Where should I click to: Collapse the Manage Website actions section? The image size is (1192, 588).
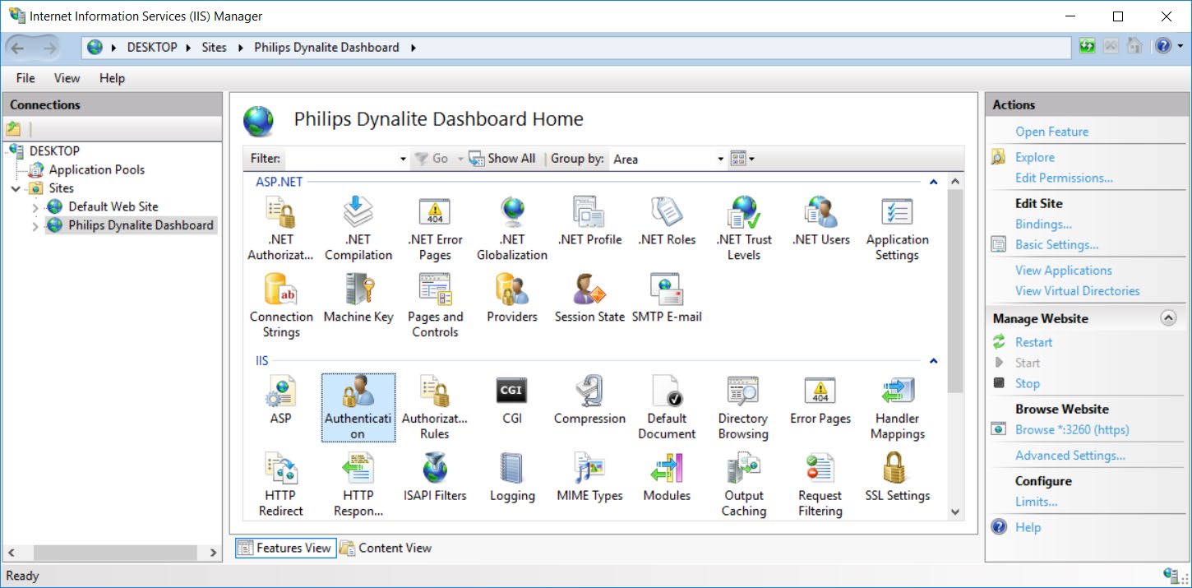point(1169,317)
